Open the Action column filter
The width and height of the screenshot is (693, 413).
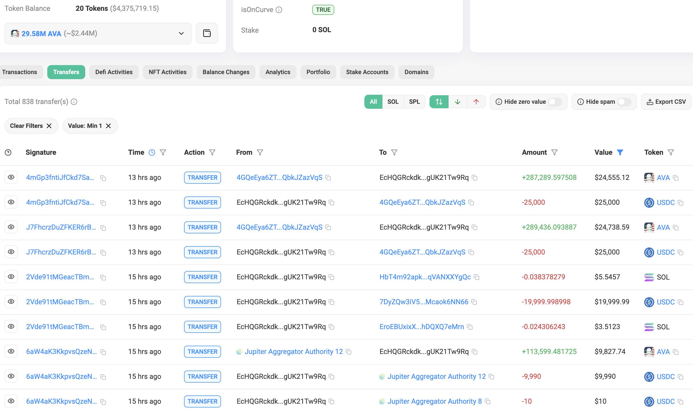coord(212,152)
